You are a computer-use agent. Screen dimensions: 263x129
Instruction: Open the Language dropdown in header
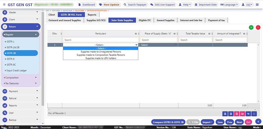[x=229, y=4]
